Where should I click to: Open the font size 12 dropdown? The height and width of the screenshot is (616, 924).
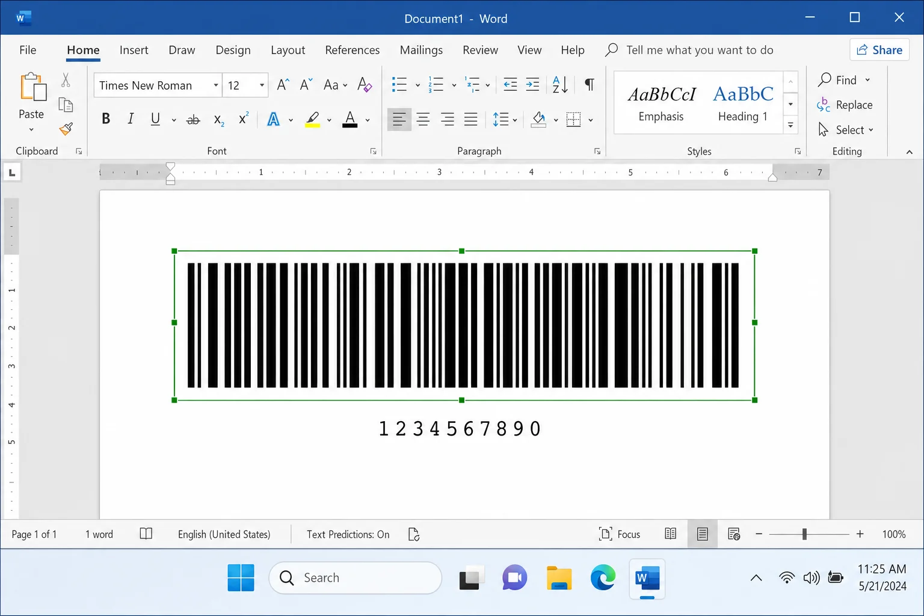coord(262,85)
